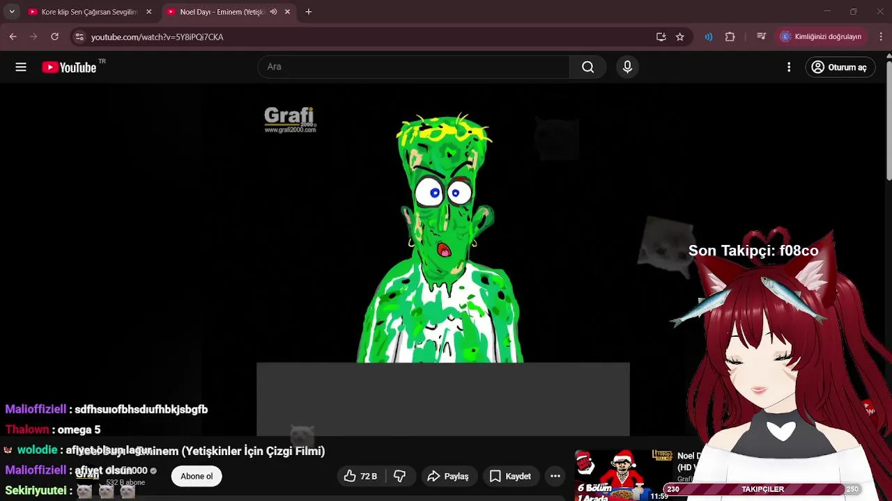Screen dimensions: 892x501
Task: Click the Kaydet save button
Action: pos(511,477)
